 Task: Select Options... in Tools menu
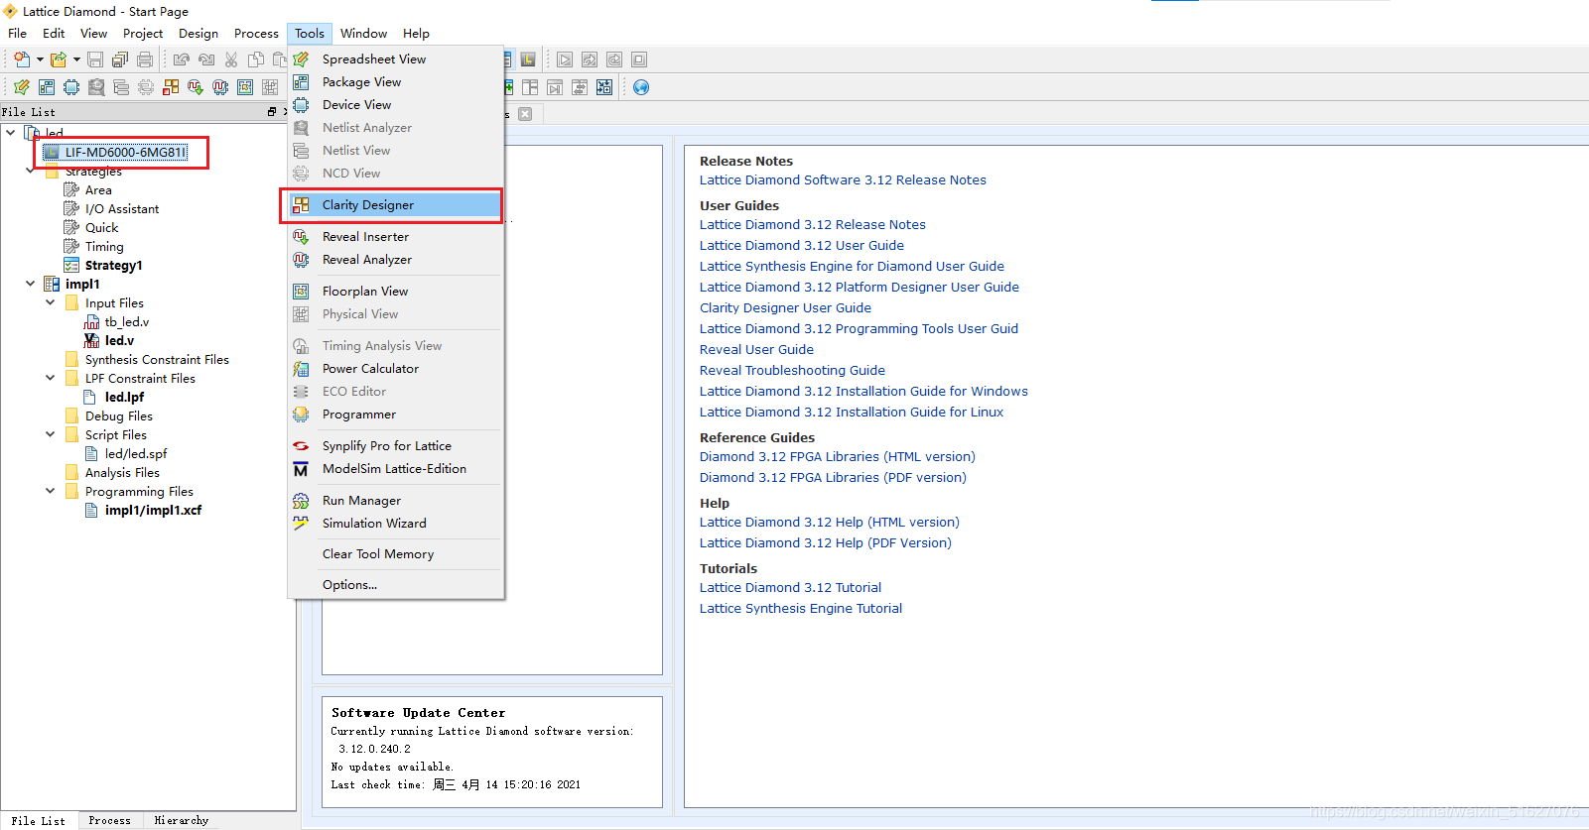coord(395,584)
